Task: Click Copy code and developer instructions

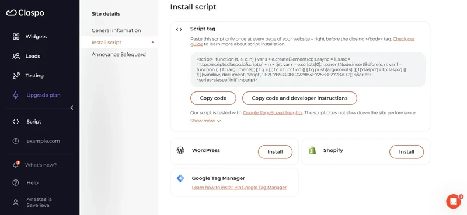Action: [x=299, y=98]
